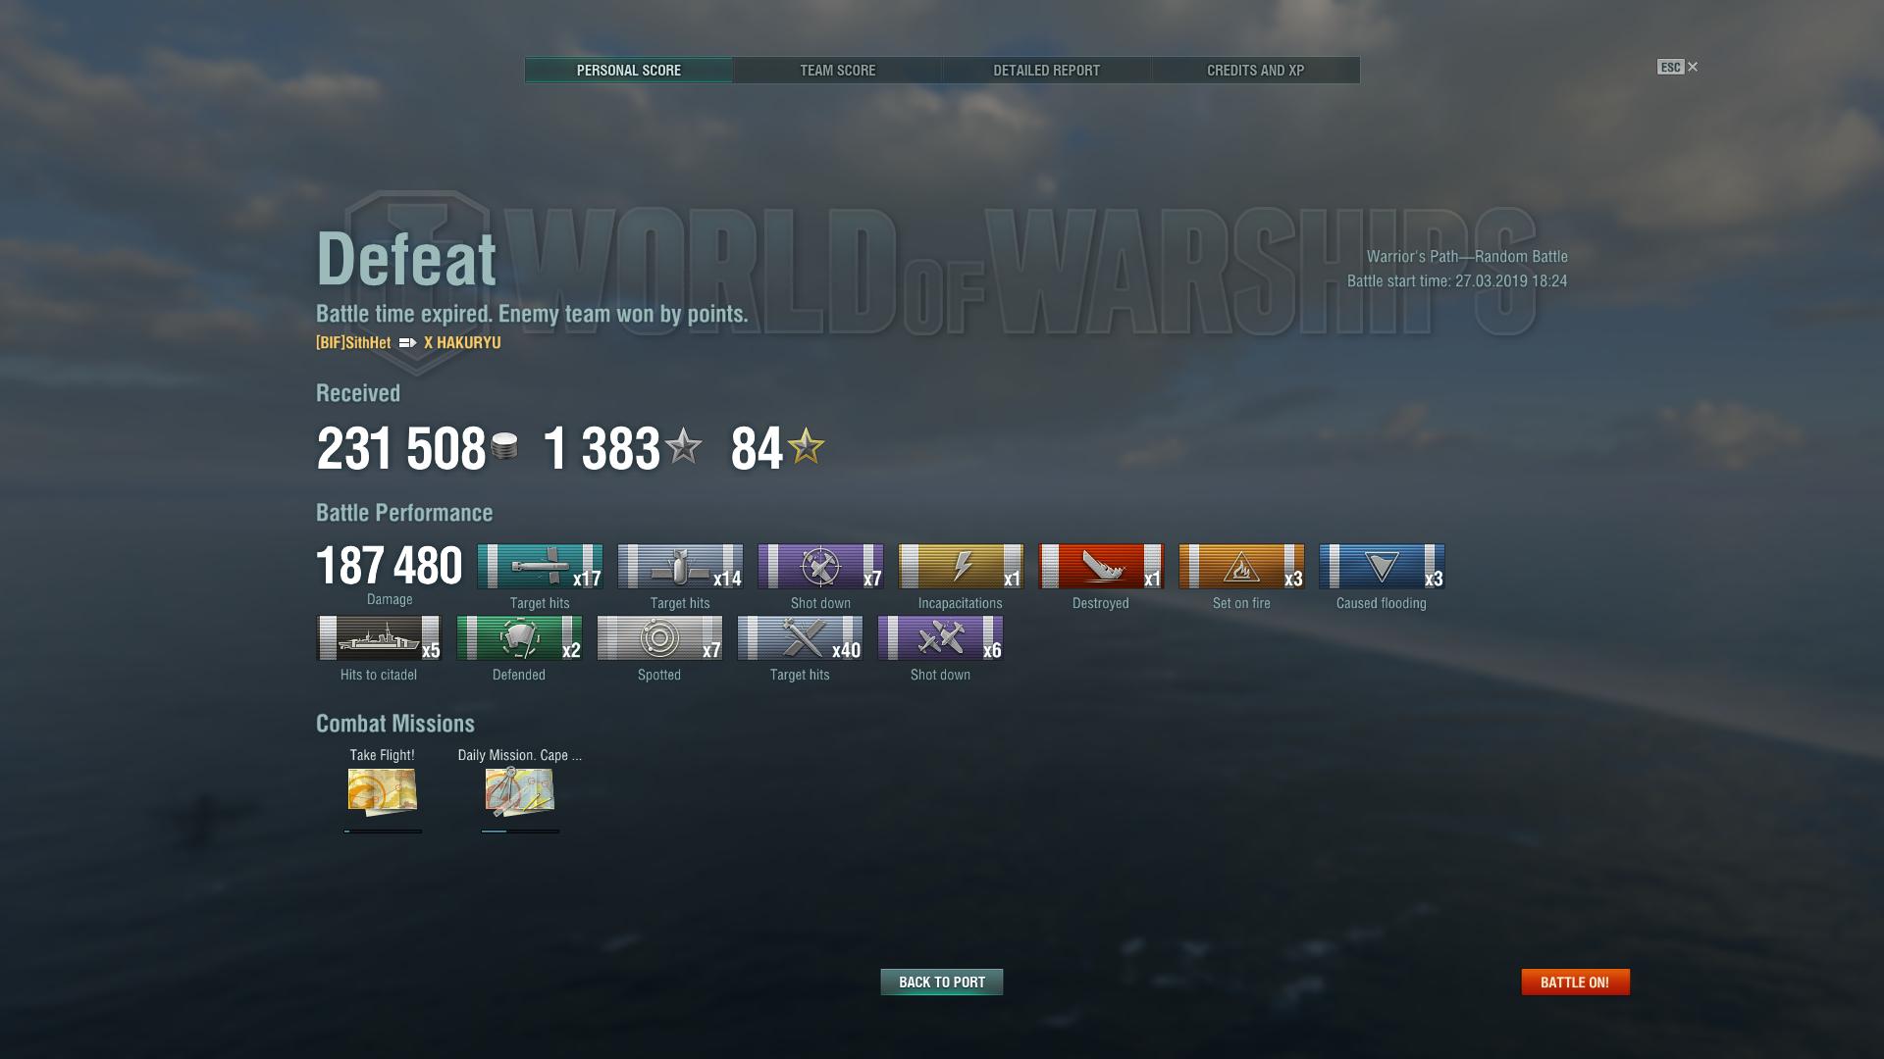
Task: Open the Credits and XP tab
Action: coord(1255,71)
